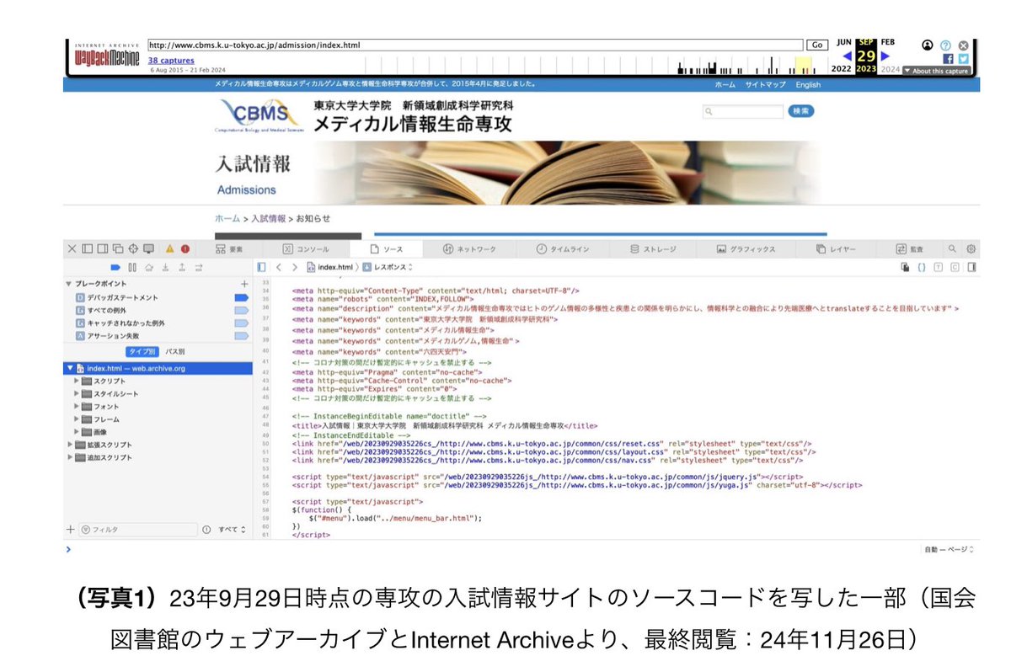Collapse the index.html — web.archive.org tree
Screen dimensions: 1011x656
click(69, 368)
